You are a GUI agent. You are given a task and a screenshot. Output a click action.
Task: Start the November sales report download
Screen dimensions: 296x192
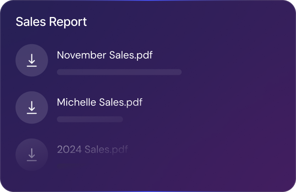(x=31, y=60)
